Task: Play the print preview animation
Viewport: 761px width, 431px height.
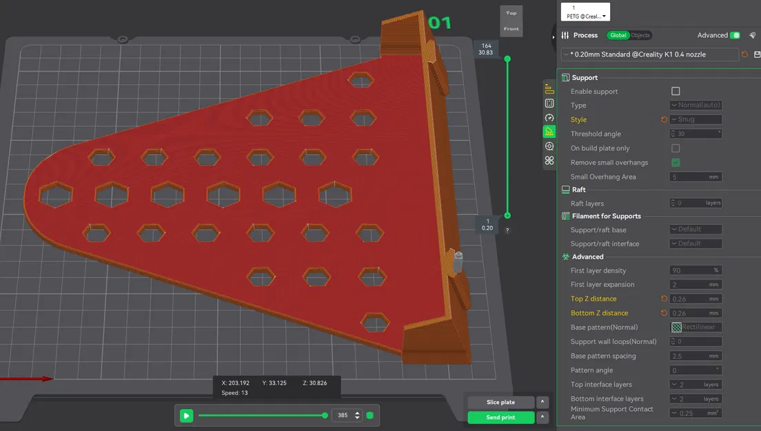Action: click(x=186, y=415)
